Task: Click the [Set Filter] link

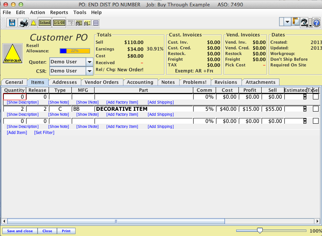Action: point(44,132)
